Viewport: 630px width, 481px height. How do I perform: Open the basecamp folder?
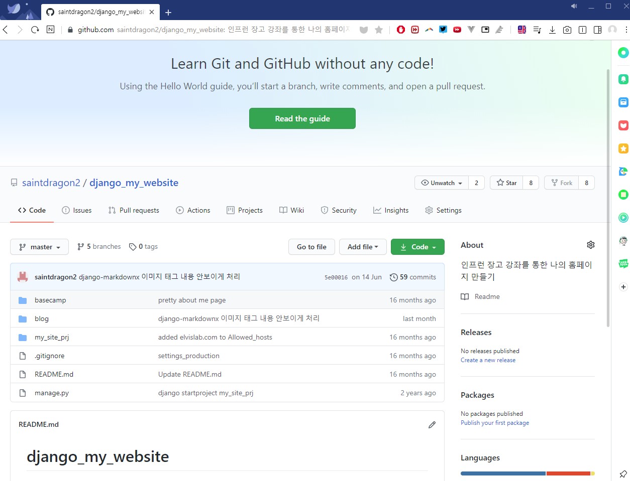[x=50, y=300]
